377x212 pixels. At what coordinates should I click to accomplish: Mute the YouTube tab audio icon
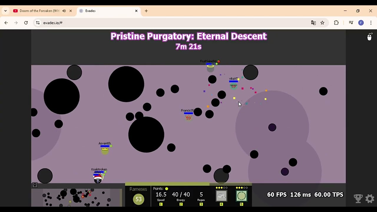point(64,11)
